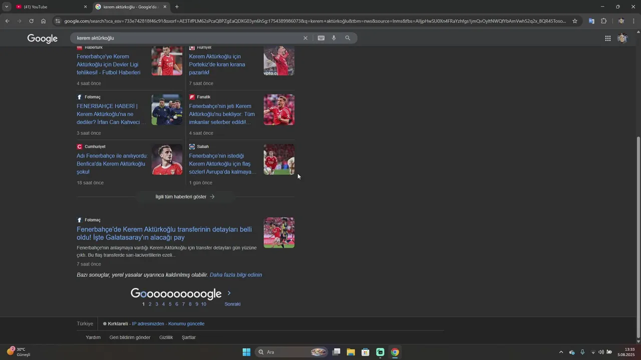Focus the browser address bar URL
This screenshot has height=360, width=641.
[x=315, y=21]
